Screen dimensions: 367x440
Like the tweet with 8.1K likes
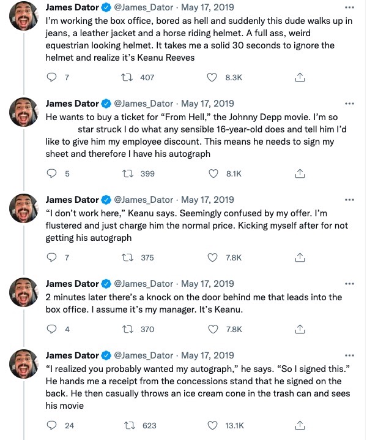point(213,173)
